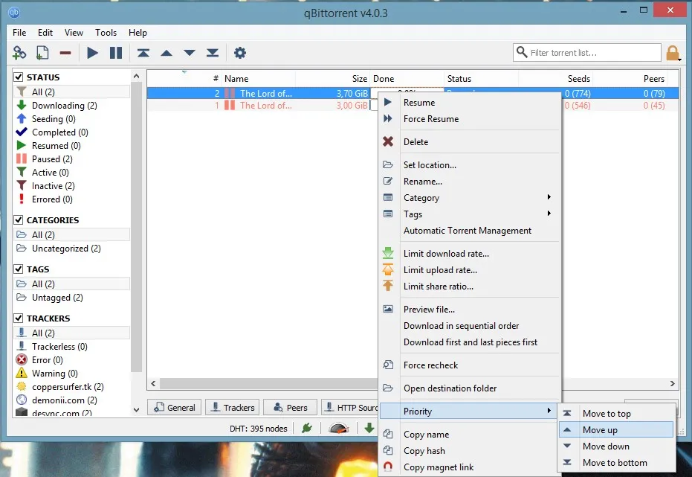The image size is (692, 477).
Task: Click the Move to bottom priority toolbar icon
Action: [x=213, y=53]
